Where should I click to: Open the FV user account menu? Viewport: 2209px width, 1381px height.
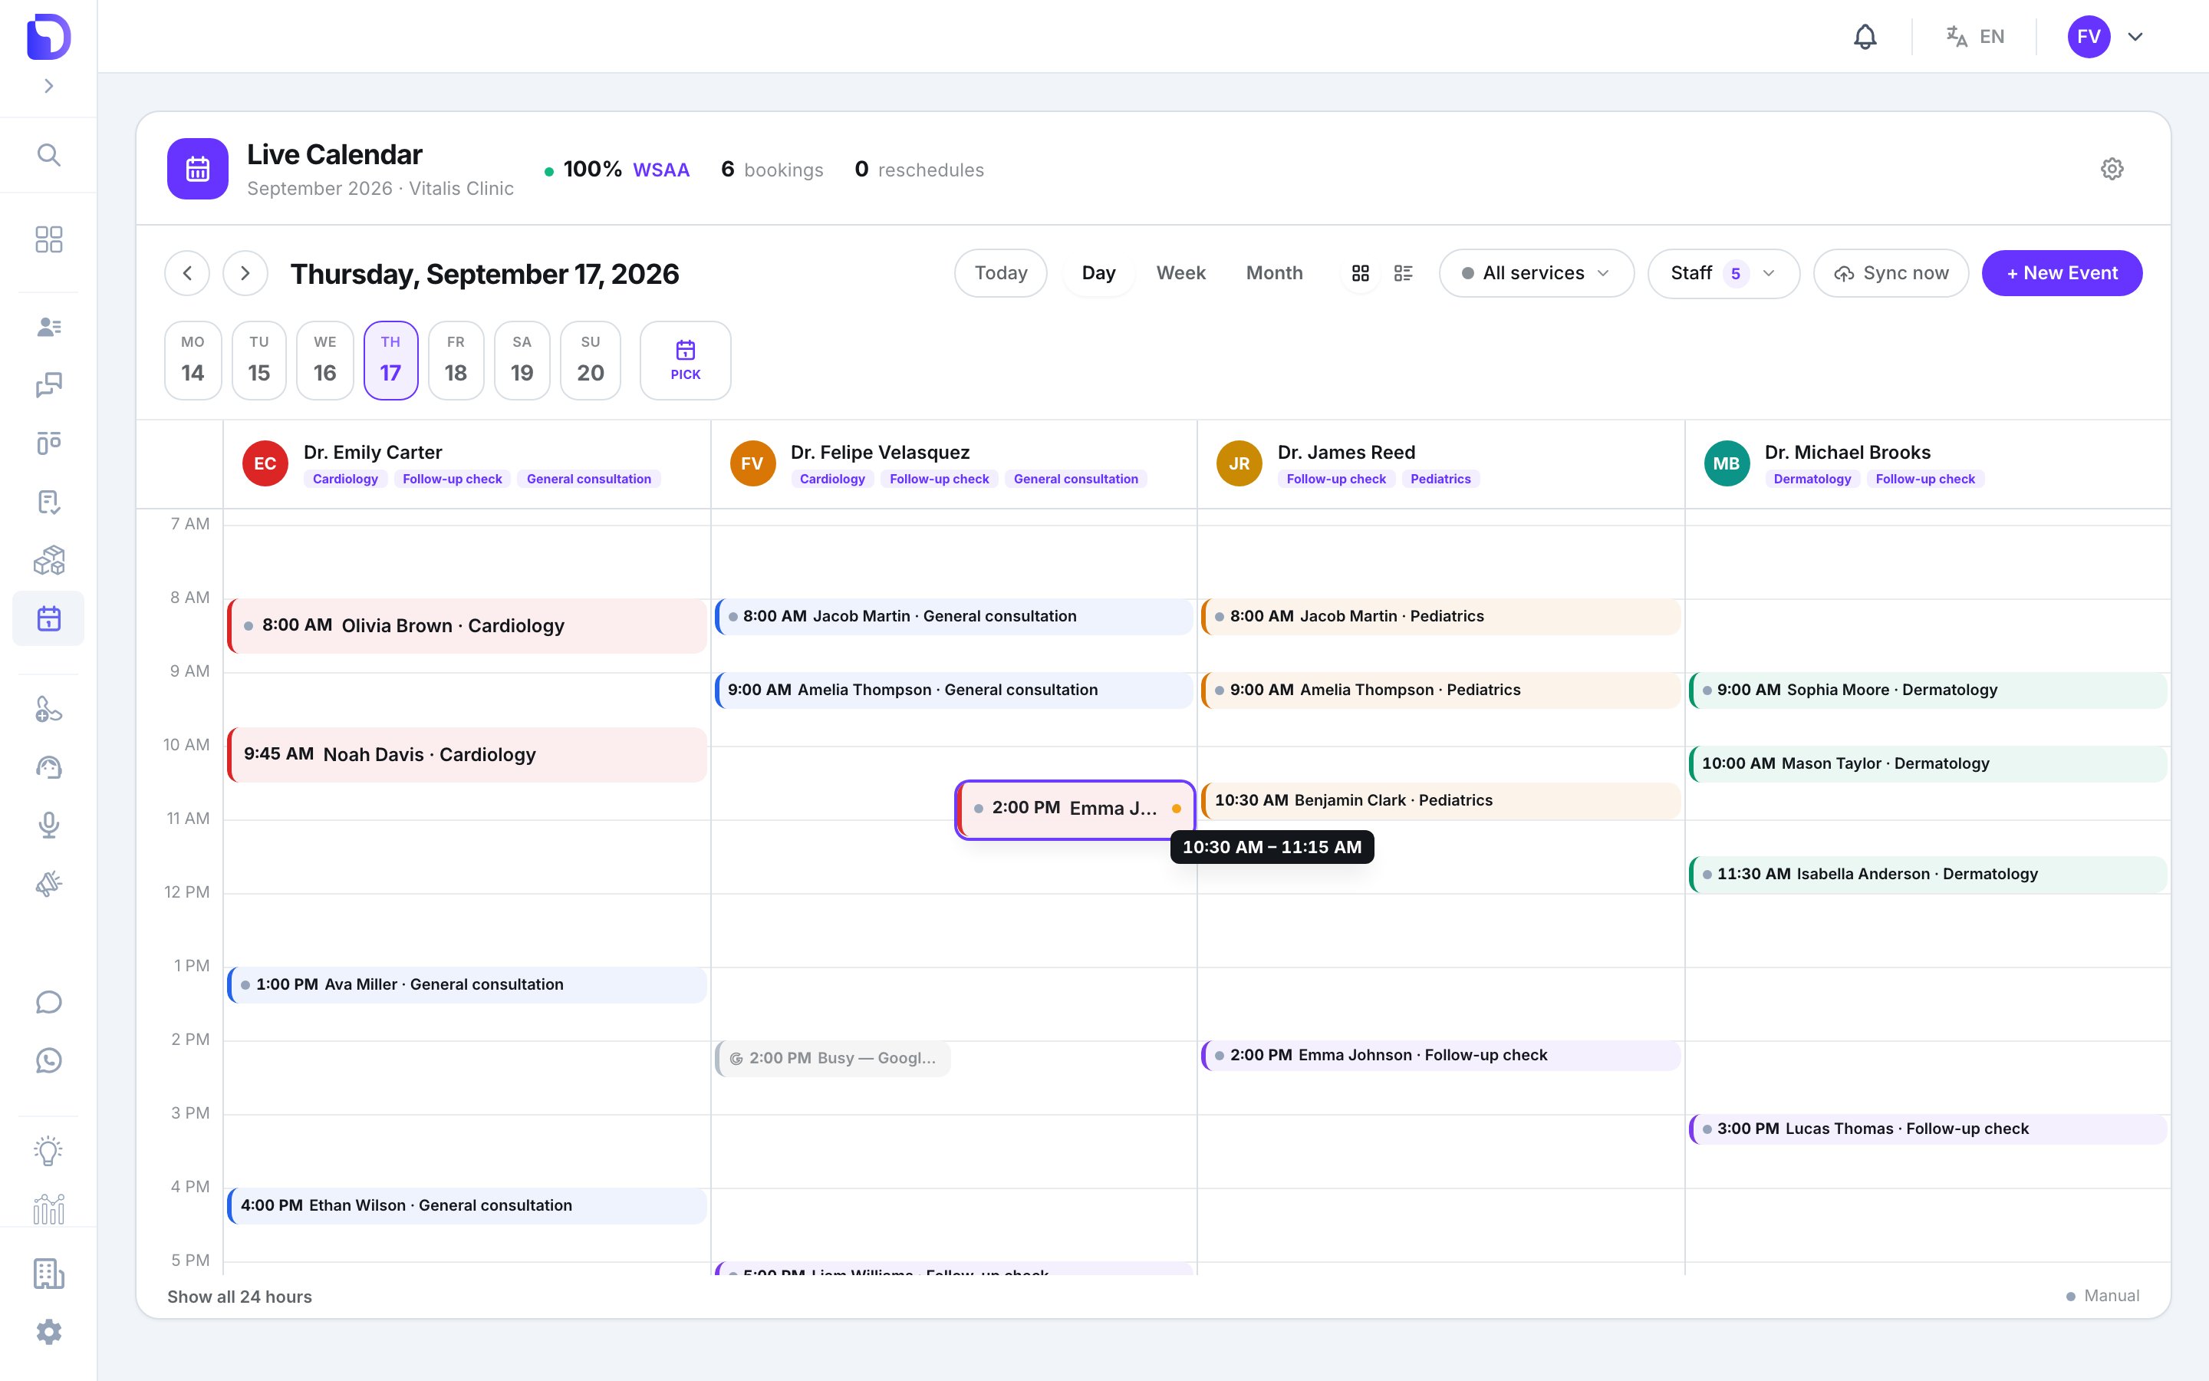pos(2105,37)
